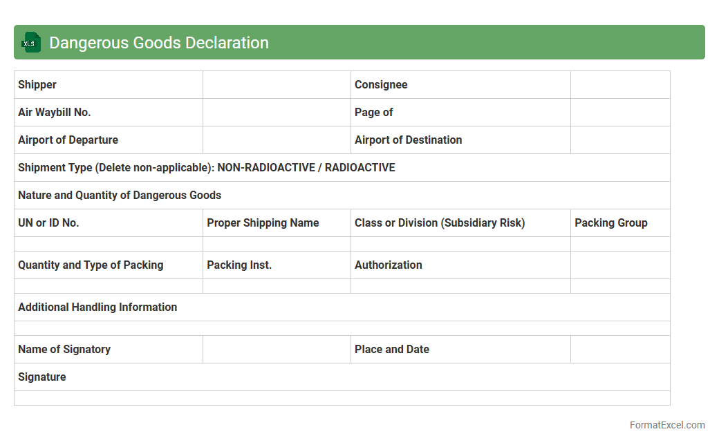The height and width of the screenshot is (445, 719).
Task: Click the empty cell under Authorization
Action: pyautogui.click(x=460, y=286)
